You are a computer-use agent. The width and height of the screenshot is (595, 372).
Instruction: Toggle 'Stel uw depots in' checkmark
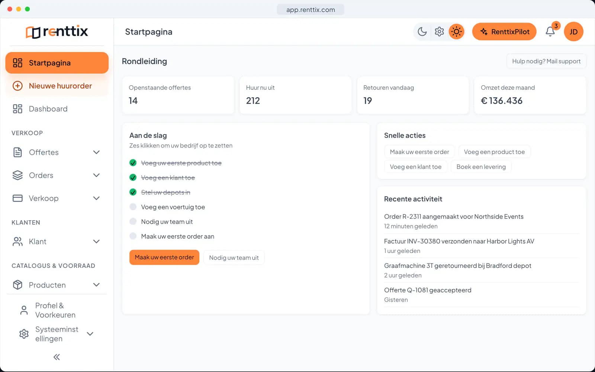click(x=133, y=192)
